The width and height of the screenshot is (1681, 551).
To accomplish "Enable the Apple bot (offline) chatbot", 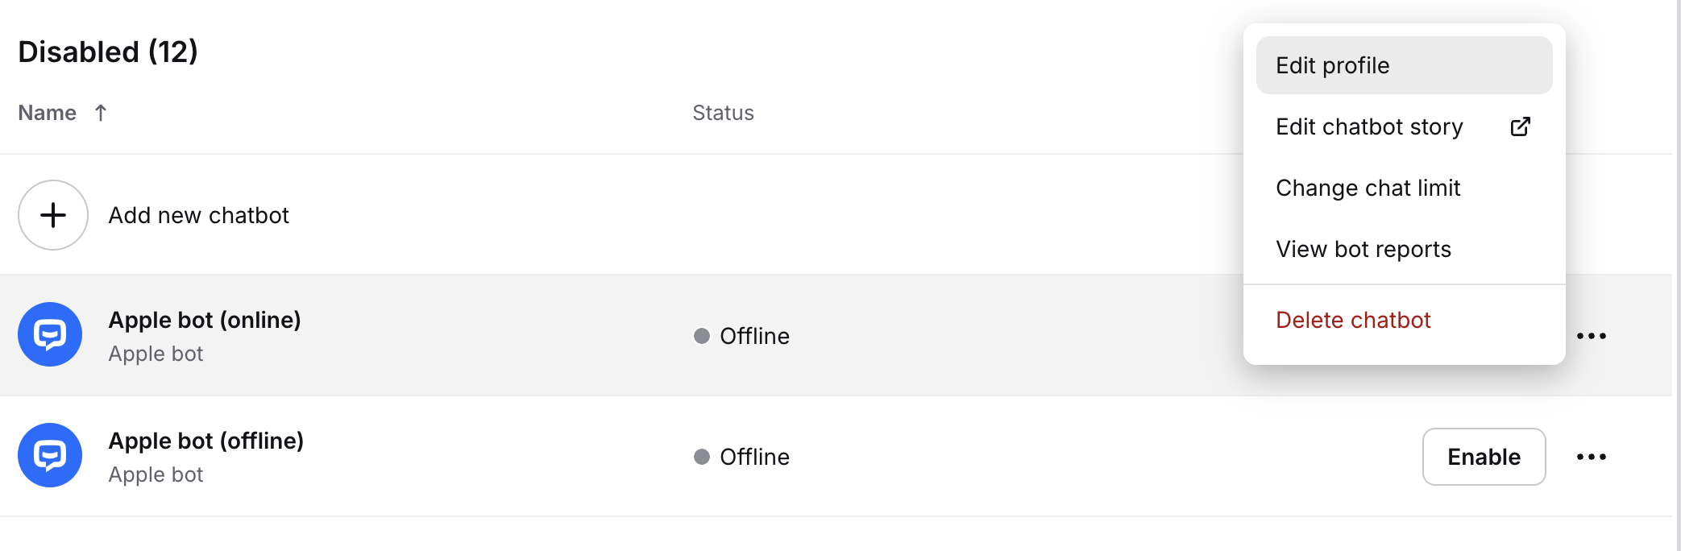I will click(x=1484, y=457).
